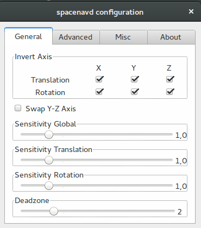
Task: Click the X column header
Action: [x=98, y=68]
